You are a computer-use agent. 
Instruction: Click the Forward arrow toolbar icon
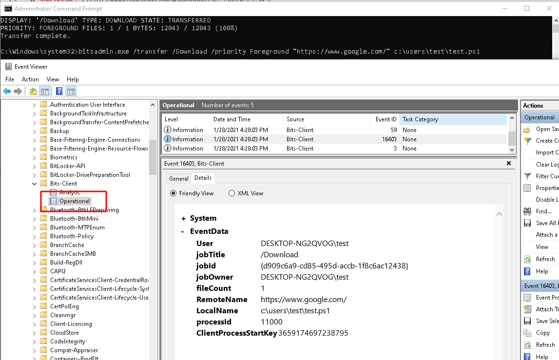click(18, 91)
